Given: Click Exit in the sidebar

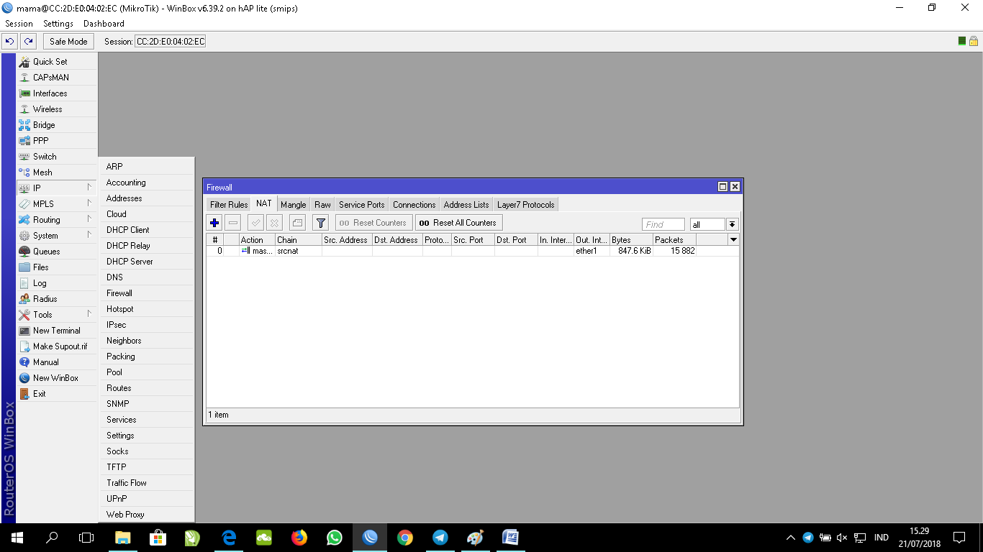Looking at the screenshot, I should (x=57, y=394).
